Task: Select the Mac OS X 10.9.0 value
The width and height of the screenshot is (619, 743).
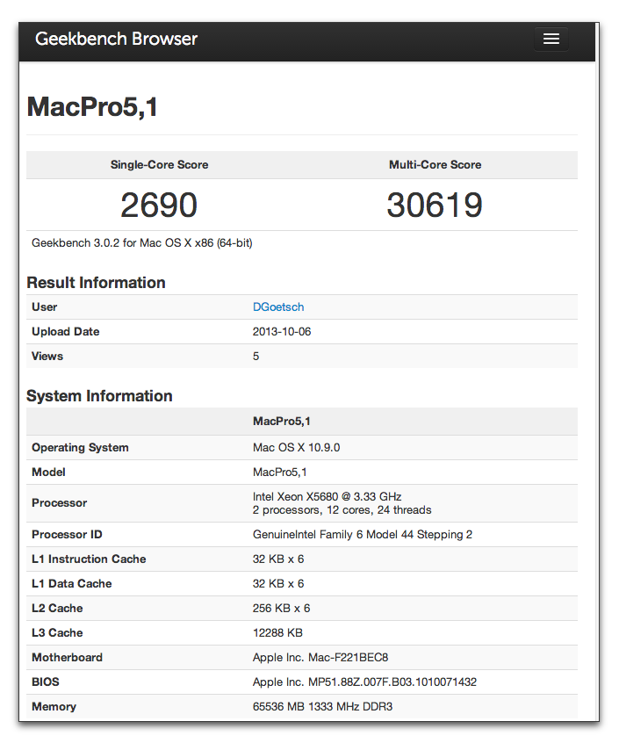Action: (296, 448)
